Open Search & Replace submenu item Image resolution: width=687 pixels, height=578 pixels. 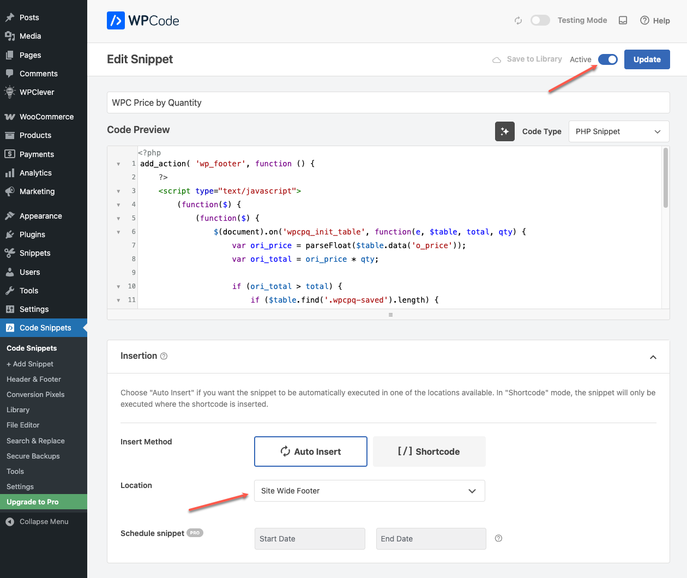(x=35, y=441)
